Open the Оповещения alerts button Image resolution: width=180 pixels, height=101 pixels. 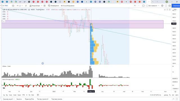[x=53, y=6]
